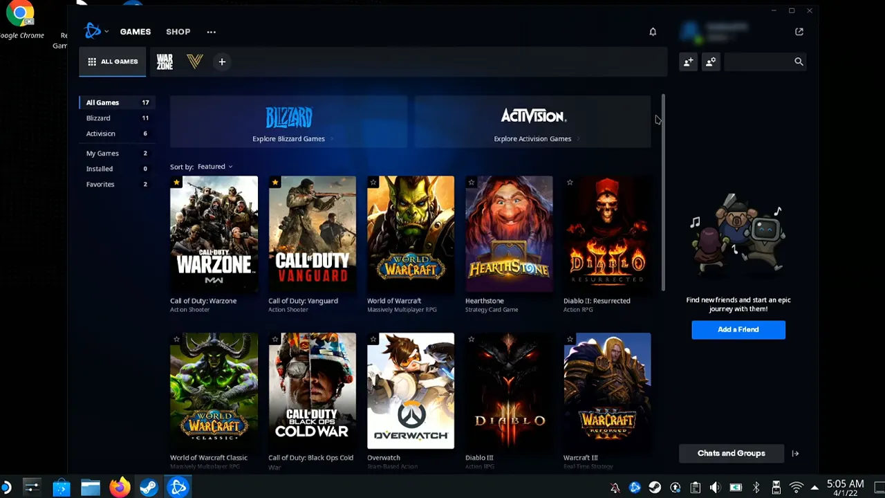Open Warcraft III Reforged cover art
Viewport: 885px width, 498px height.
[607, 391]
